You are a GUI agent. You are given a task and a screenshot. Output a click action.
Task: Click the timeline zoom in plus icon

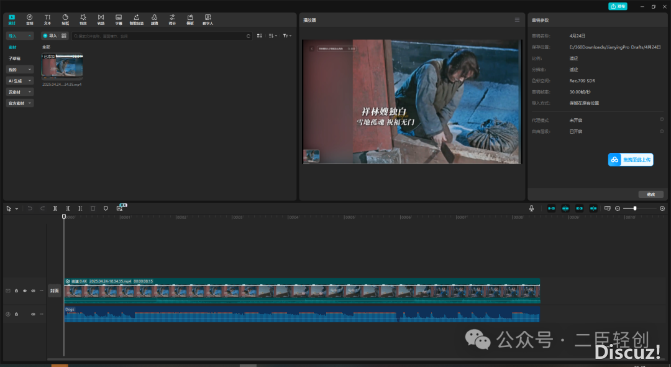point(662,208)
